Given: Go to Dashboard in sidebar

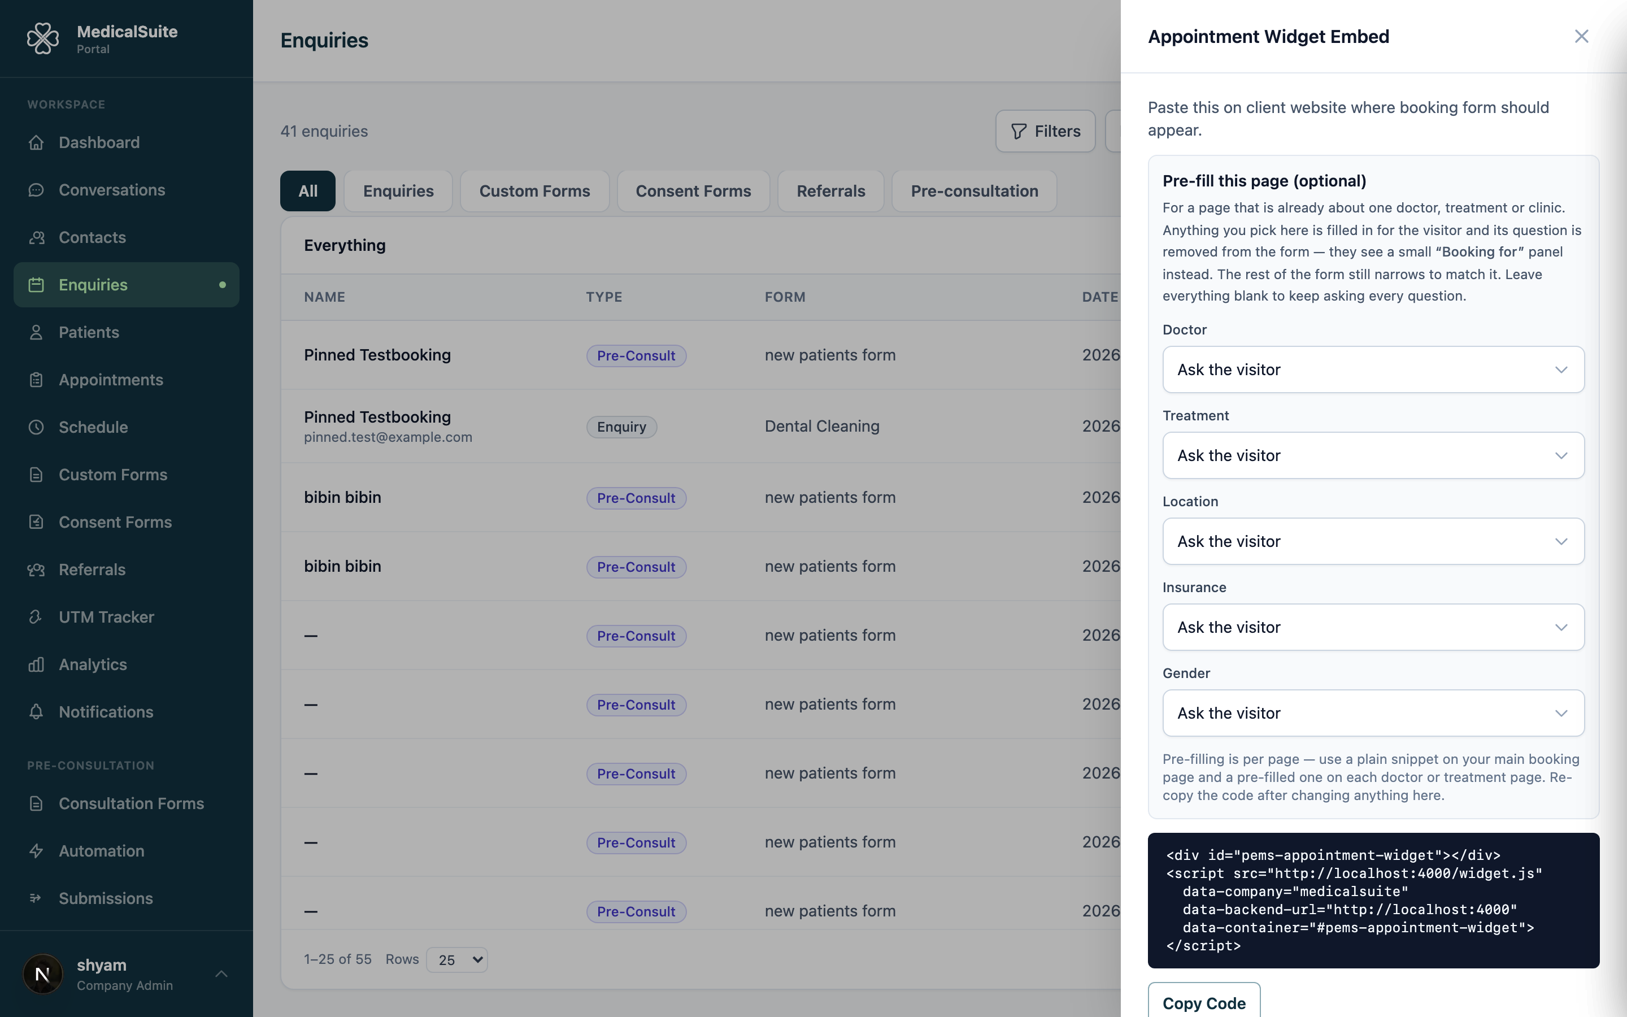Looking at the screenshot, I should click(127, 142).
